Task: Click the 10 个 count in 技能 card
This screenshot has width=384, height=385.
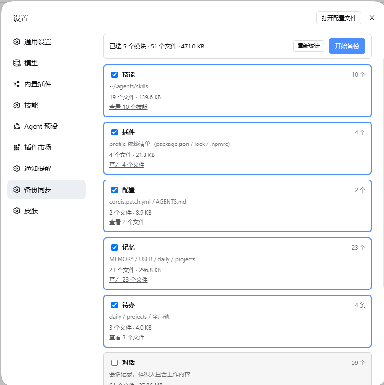Action: (x=359, y=74)
